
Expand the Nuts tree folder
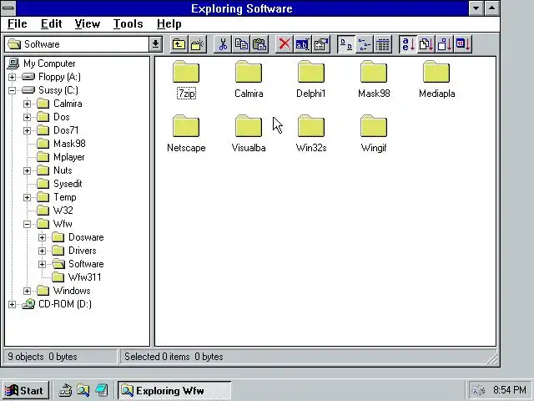(x=27, y=170)
